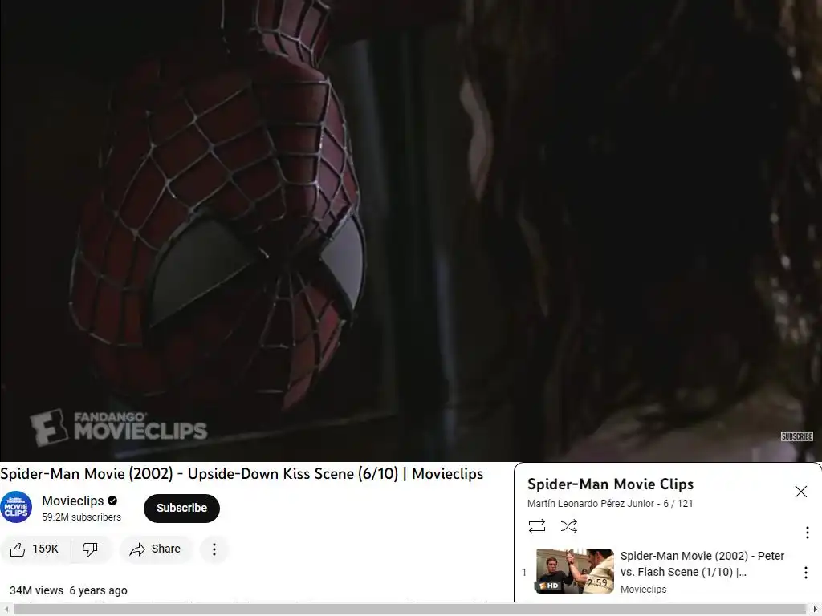
Task: Click the video player to pause playback
Action: point(411,230)
